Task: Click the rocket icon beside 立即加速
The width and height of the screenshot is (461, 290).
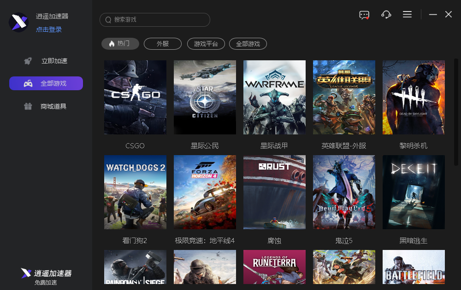Action: click(x=28, y=61)
